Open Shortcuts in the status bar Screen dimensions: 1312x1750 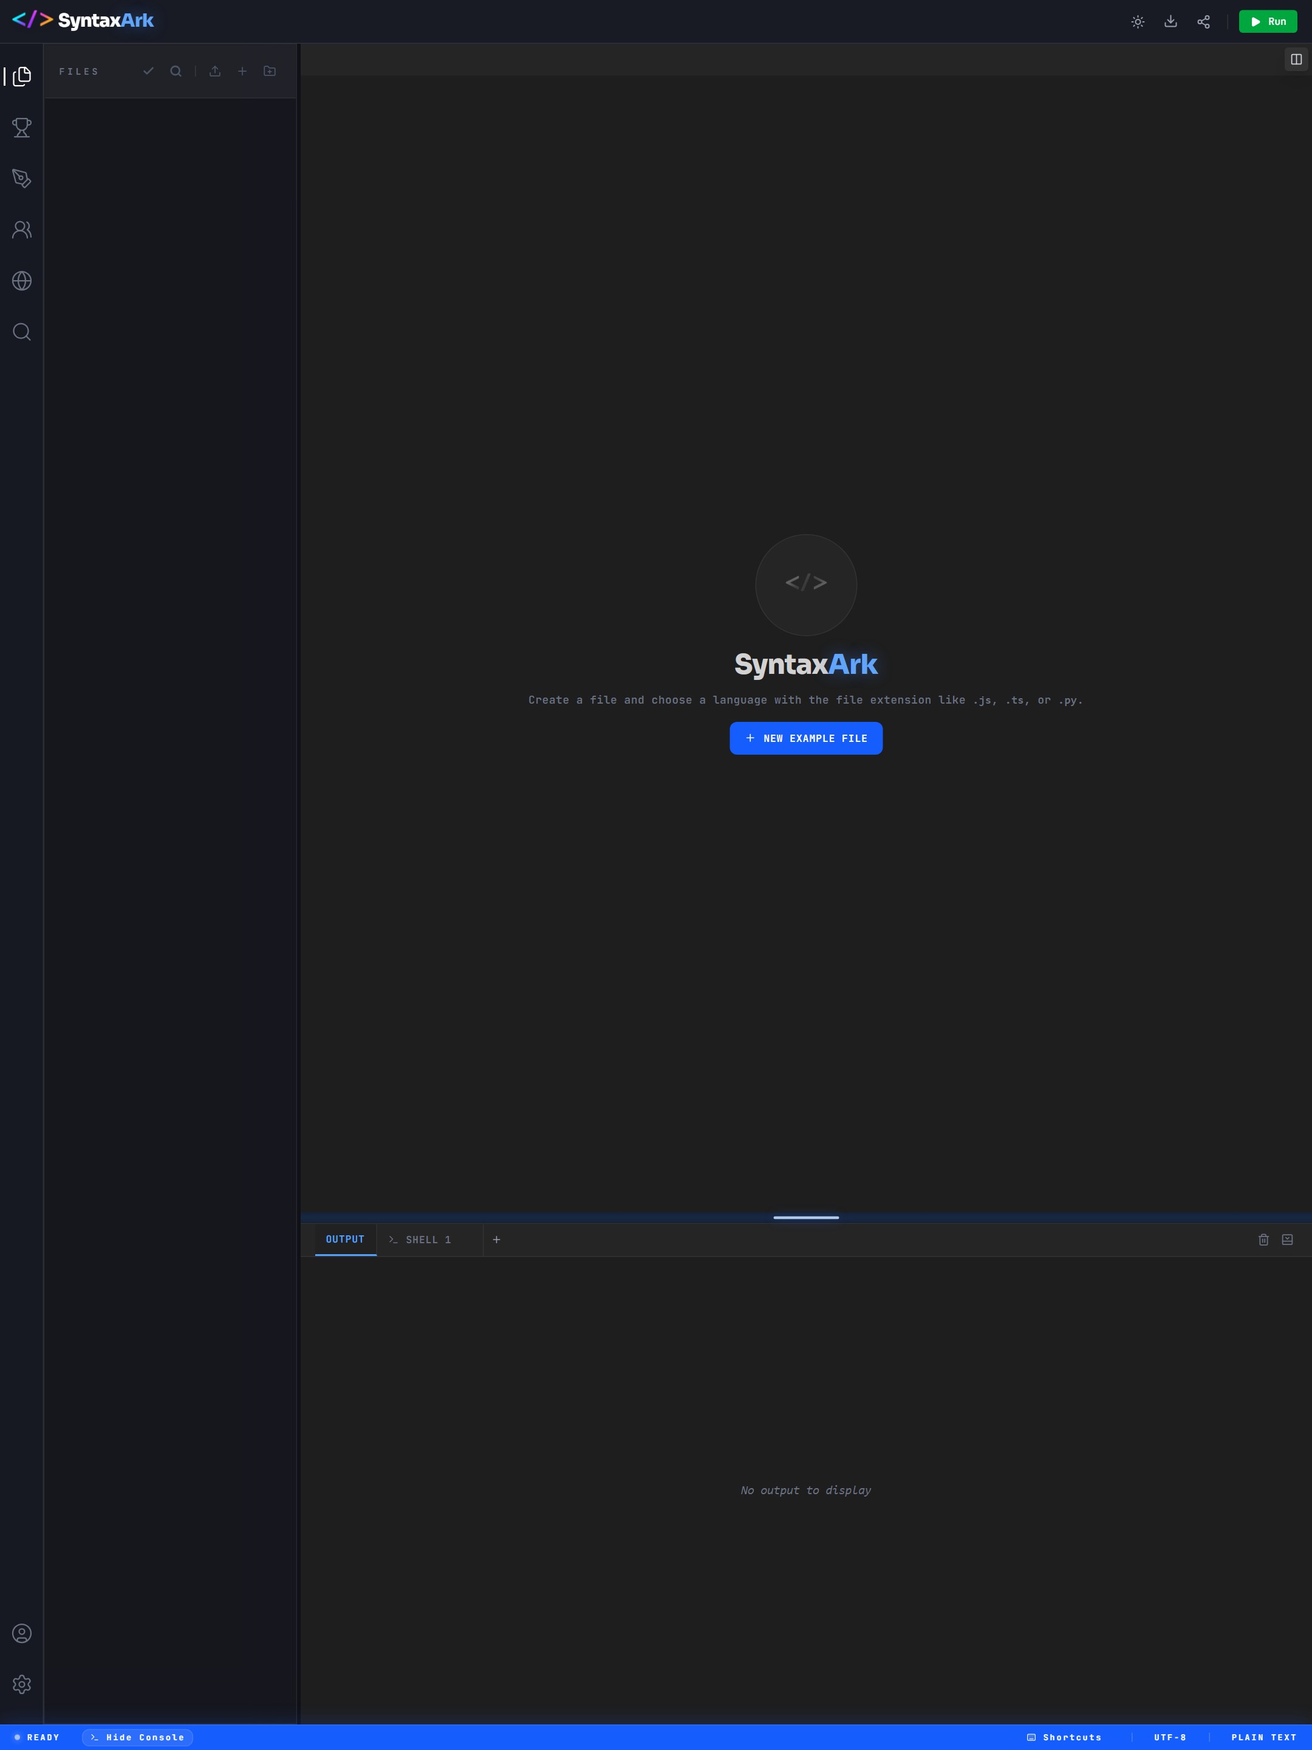point(1064,1737)
